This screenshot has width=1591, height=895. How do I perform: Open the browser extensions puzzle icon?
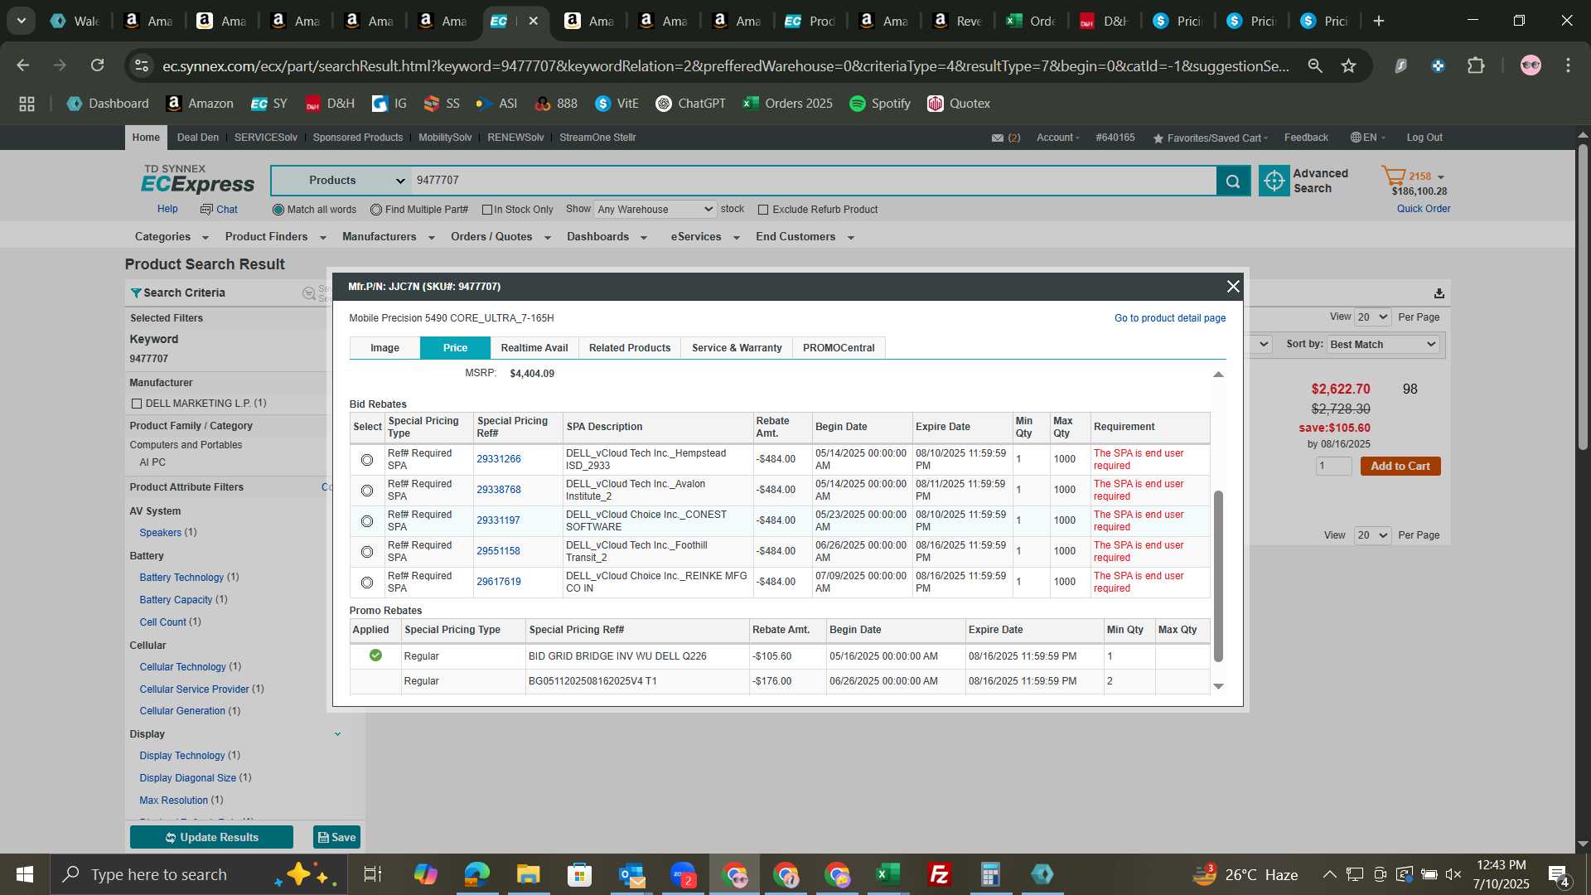click(1476, 65)
